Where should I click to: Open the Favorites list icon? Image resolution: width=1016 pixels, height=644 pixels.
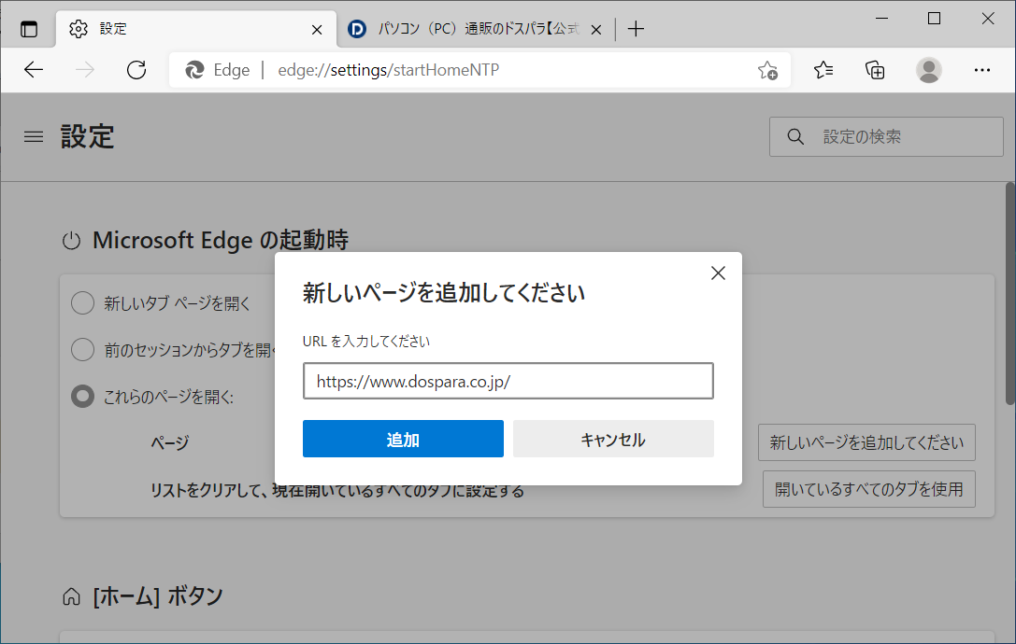coord(823,70)
